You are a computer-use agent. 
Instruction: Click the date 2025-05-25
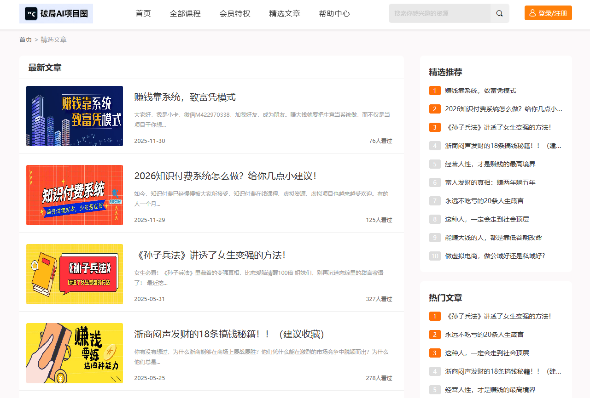click(149, 378)
